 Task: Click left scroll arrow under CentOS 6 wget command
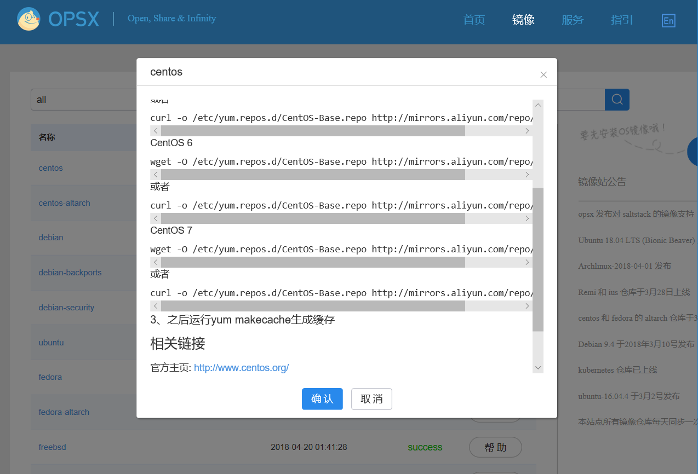156,175
